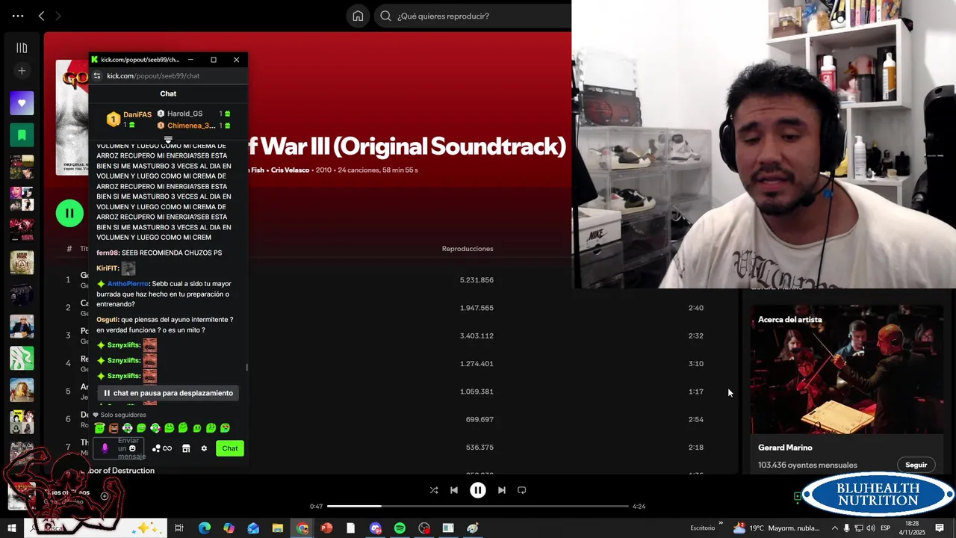Click KiriFIT username in chat

click(x=107, y=268)
